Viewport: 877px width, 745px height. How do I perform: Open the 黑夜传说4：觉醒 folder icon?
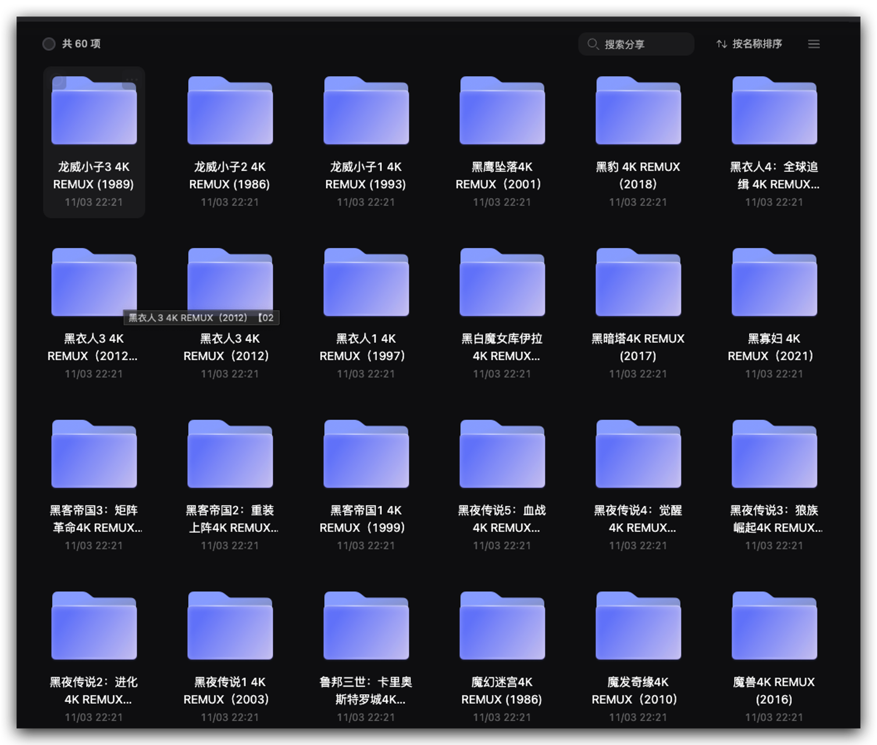click(x=638, y=454)
